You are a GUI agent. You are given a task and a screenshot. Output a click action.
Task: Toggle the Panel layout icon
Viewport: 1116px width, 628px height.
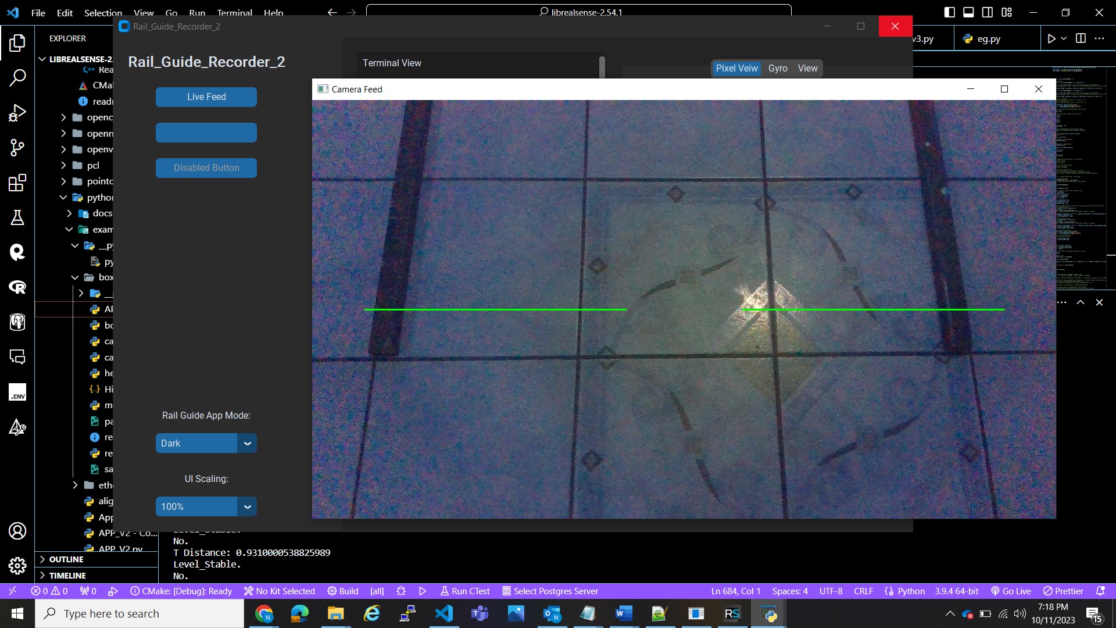[x=968, y=12]
